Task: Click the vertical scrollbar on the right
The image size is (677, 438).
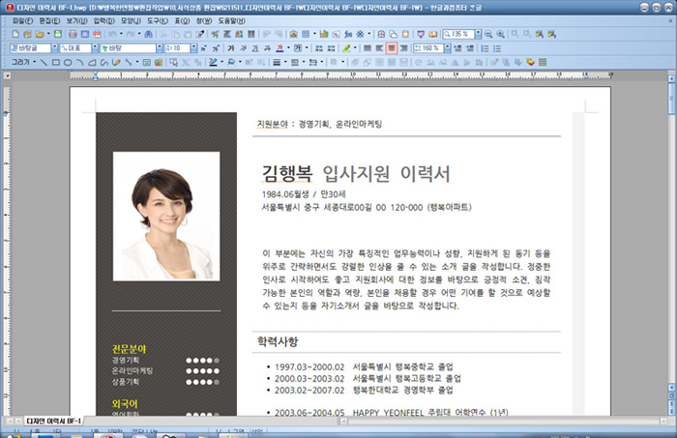Action: pos(671,233)
